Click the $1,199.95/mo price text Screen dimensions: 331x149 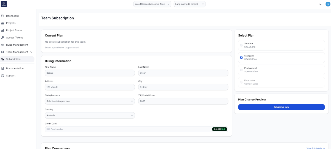coord(251,71)
